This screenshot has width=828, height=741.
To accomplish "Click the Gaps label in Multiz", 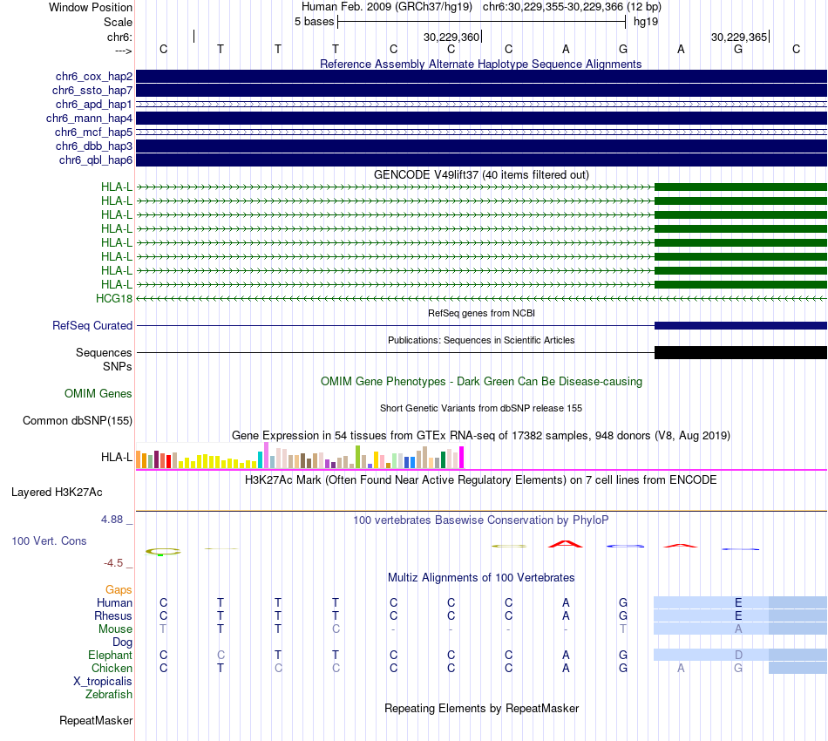I will point(119,589).
